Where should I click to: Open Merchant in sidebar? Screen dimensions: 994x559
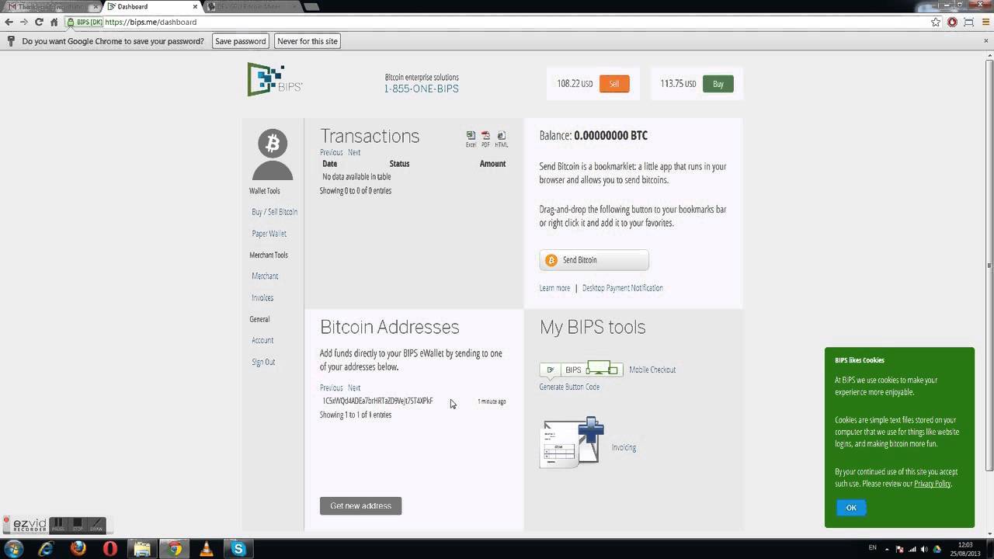click(265, 276)
